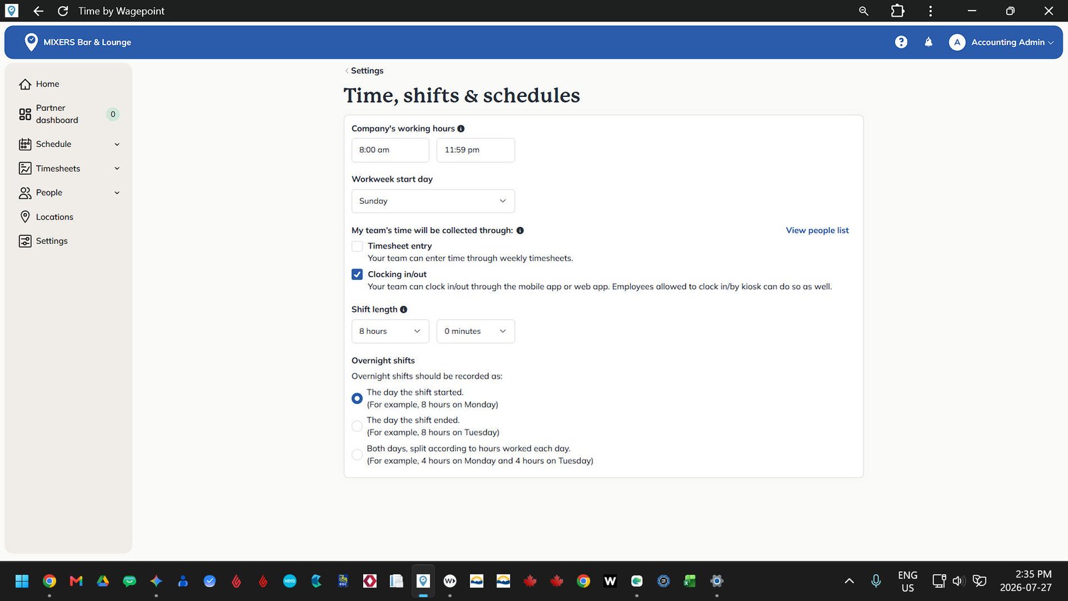
Task: Expand the Timesheets sidebar section
Action: point(69,168)
